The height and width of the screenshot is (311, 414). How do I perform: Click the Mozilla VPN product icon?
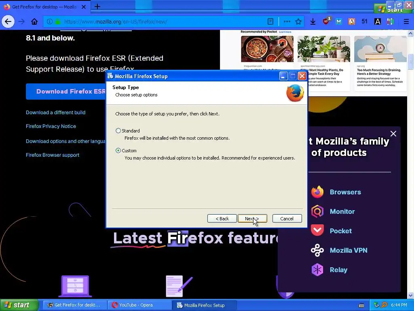click(x=317, y=250)
